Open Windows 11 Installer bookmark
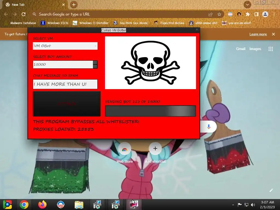 pos(91,23)
